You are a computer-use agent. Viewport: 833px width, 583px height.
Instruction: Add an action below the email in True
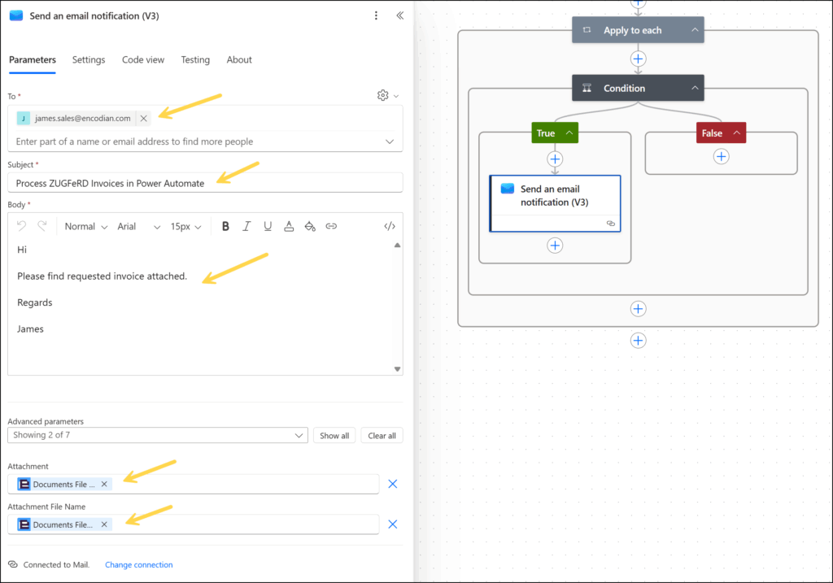(555, 246)
